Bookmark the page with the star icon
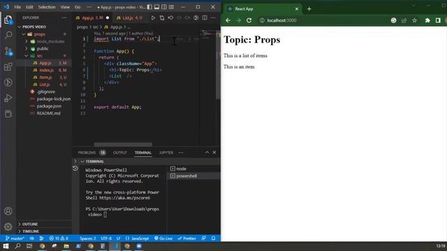The width and height of the screenshot is (447, 251). pyautogui.click(x=414, y=20)
